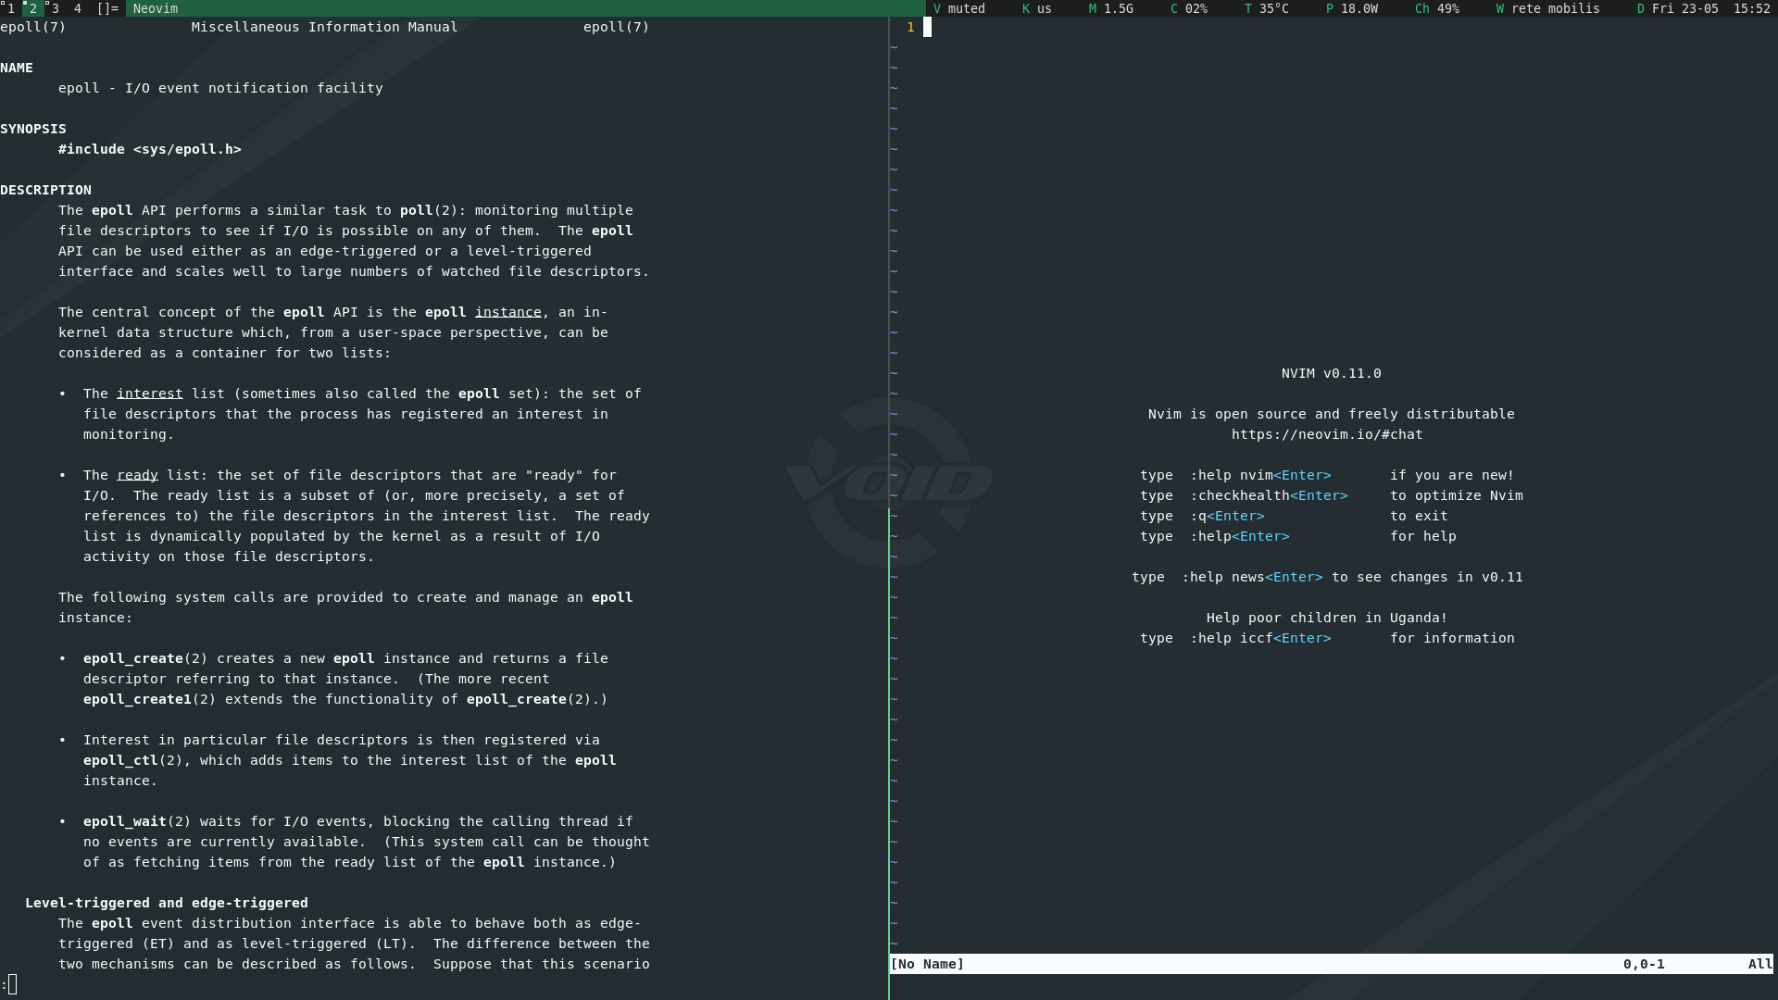Click line 1 in the empty Neovim buffer

[928, 27]
